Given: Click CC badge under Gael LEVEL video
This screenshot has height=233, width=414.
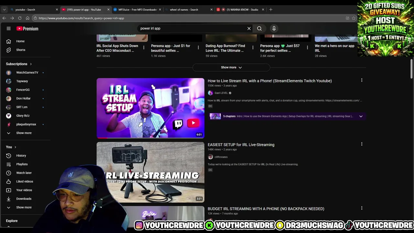Looking at the screenshot, I should point(210,106).
